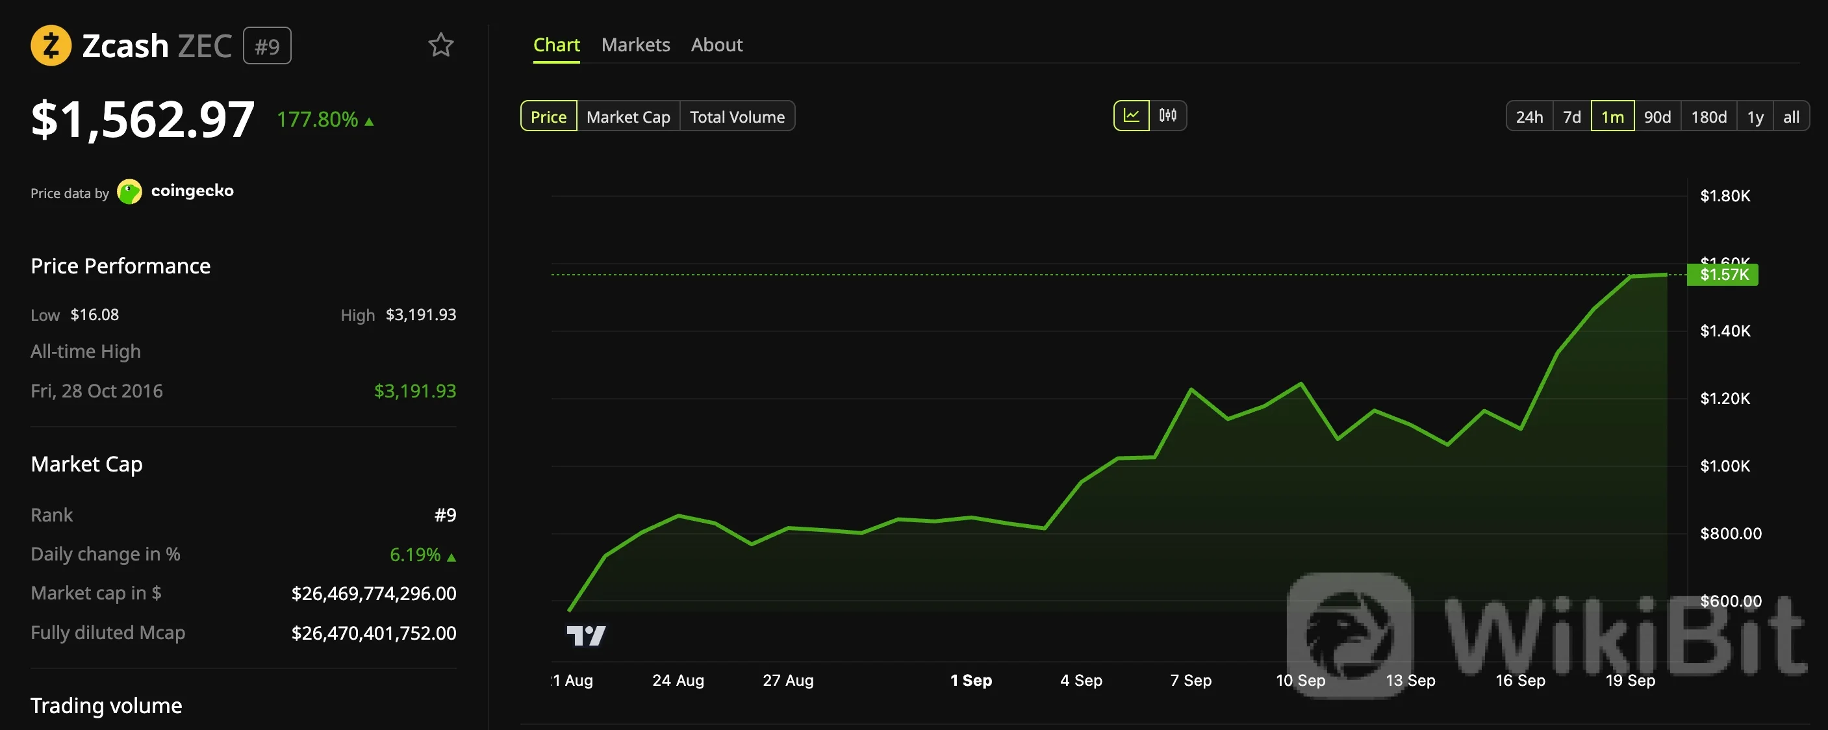Click the Zcash coin logo icon
The width and height of the screenshot is (1828, 730).
[51, 45]
